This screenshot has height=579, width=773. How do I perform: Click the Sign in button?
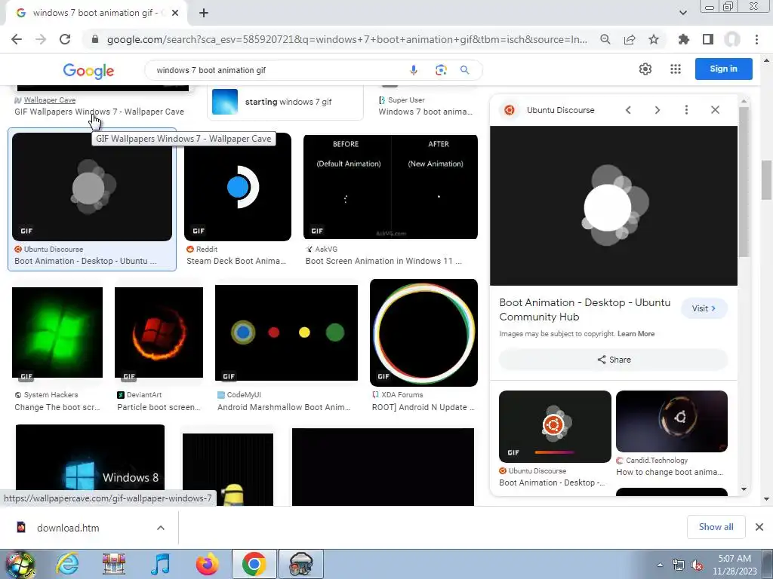[x=724, y=69]
